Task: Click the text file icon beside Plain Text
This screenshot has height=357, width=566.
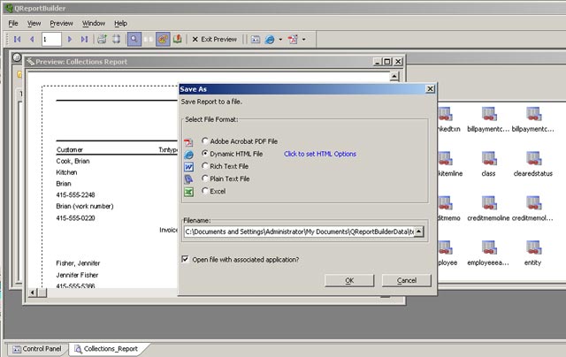Action: click(x=188, y=179)
